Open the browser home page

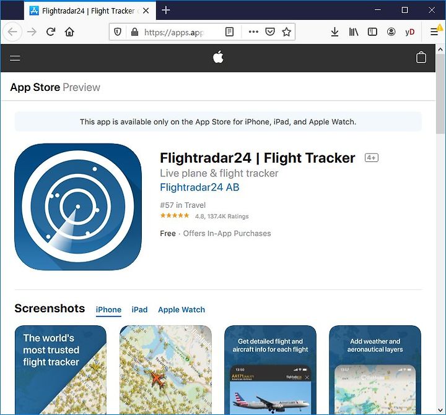tap(69, 32)
